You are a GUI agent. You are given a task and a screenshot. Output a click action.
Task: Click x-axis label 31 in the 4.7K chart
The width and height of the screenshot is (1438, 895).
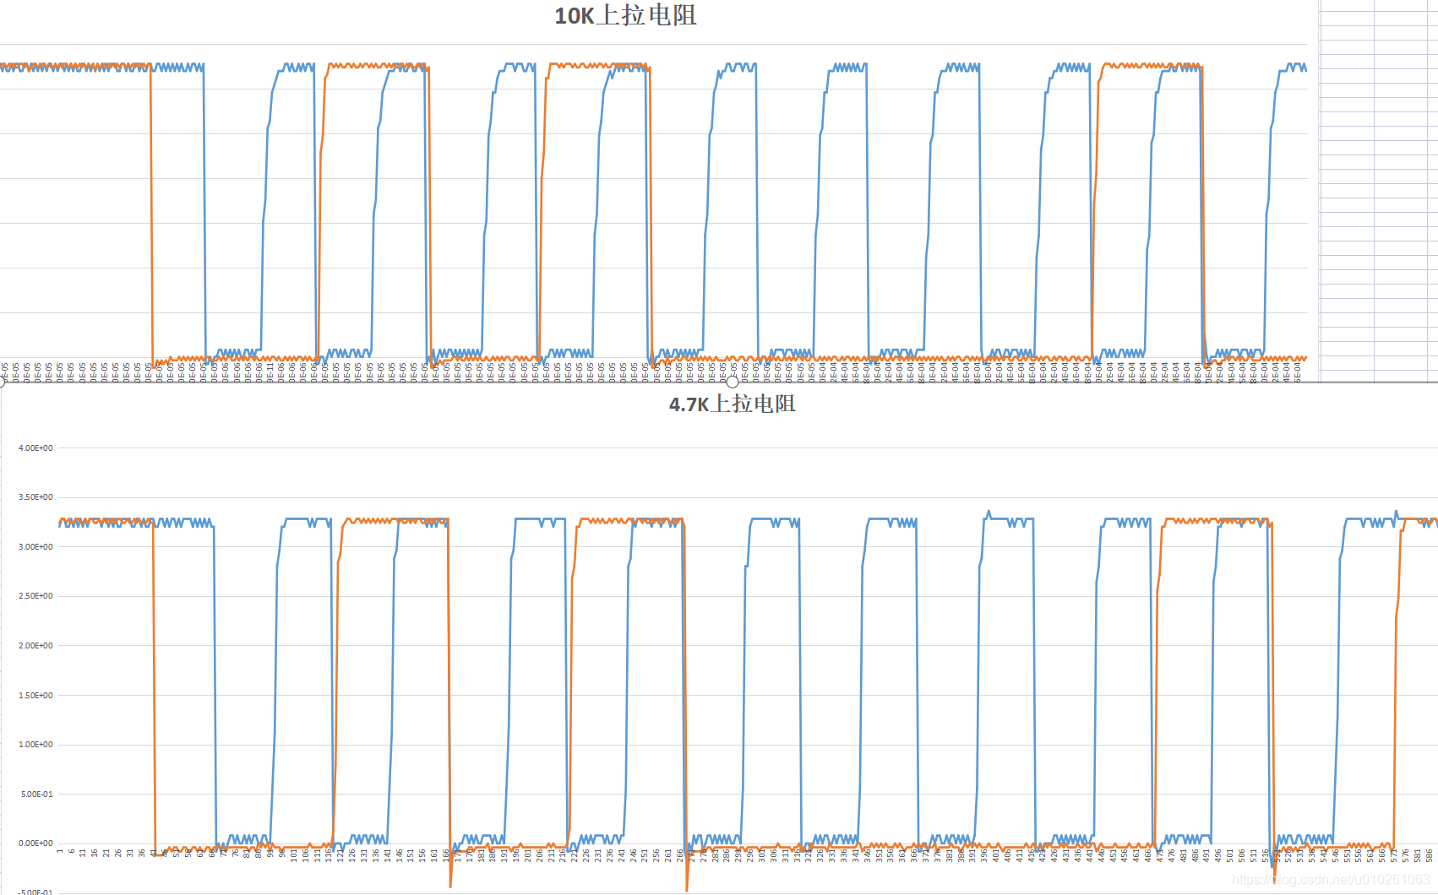(x=130, y=853)
